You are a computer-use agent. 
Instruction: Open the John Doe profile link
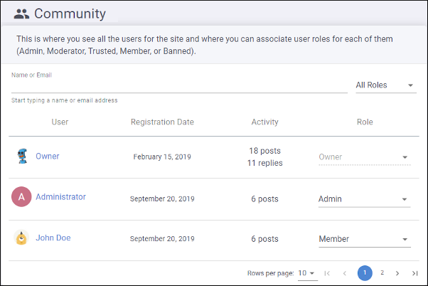pos(53,238)
